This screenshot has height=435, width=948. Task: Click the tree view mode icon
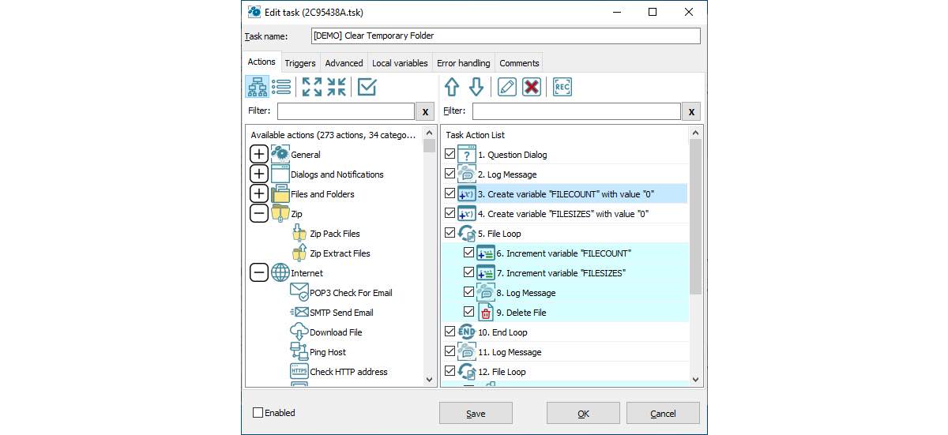point(258,87)
